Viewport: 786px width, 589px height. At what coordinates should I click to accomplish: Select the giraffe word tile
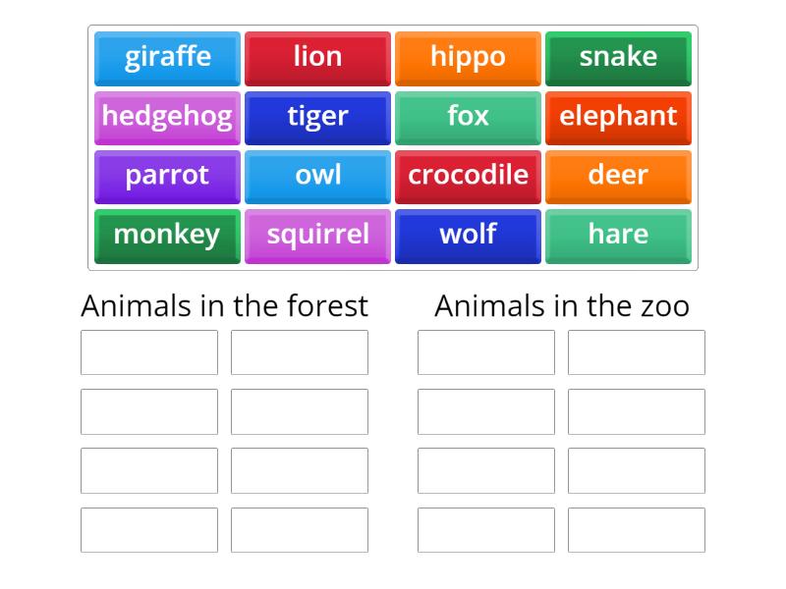point(166,58)
